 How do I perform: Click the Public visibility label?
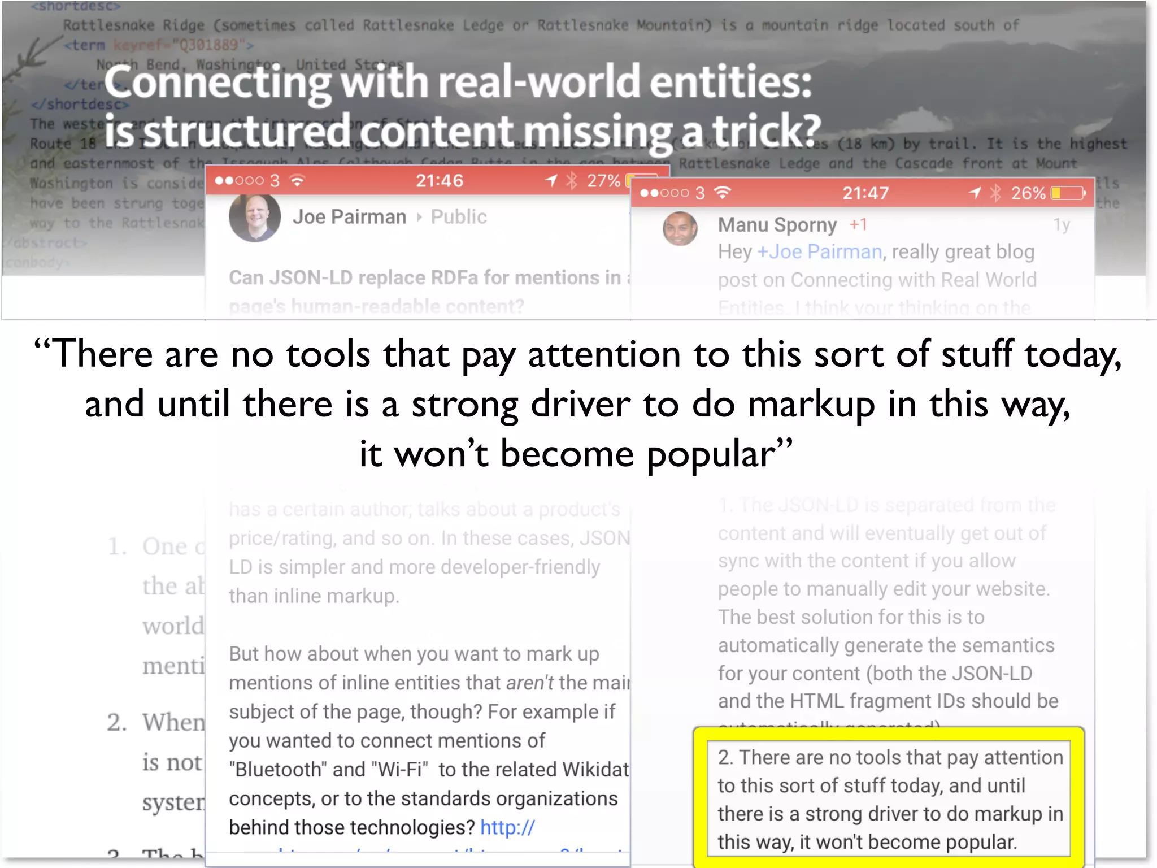(x=459, y=217)
